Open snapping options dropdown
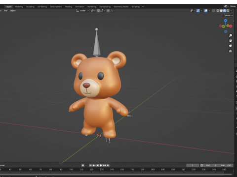The image size is (237, 177). pyautogui.click(x=103, y=11)
